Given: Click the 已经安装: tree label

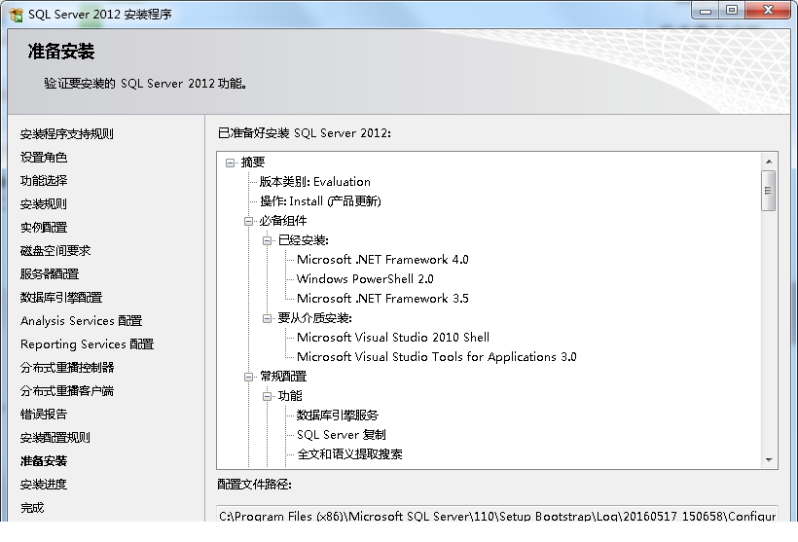Looking at the screenshot, I should click(x=304, y=240).
